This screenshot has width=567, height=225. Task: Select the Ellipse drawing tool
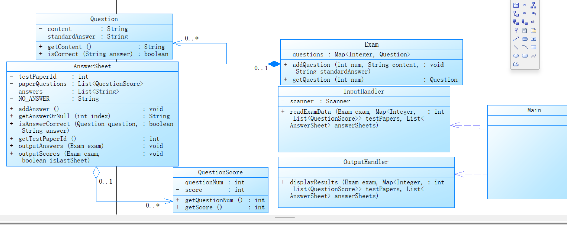[x=516, y=56]
